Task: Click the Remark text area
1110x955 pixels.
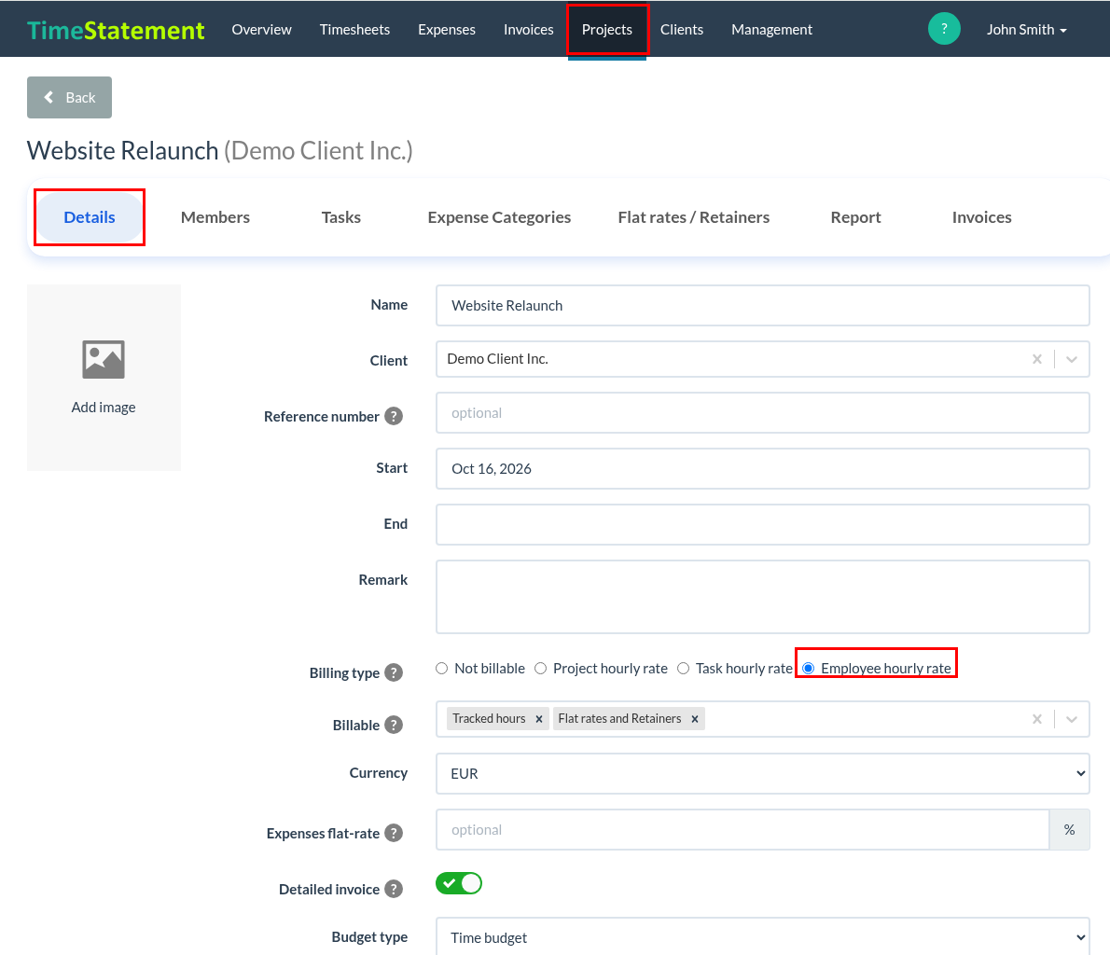Action: [x=762, y=597]
